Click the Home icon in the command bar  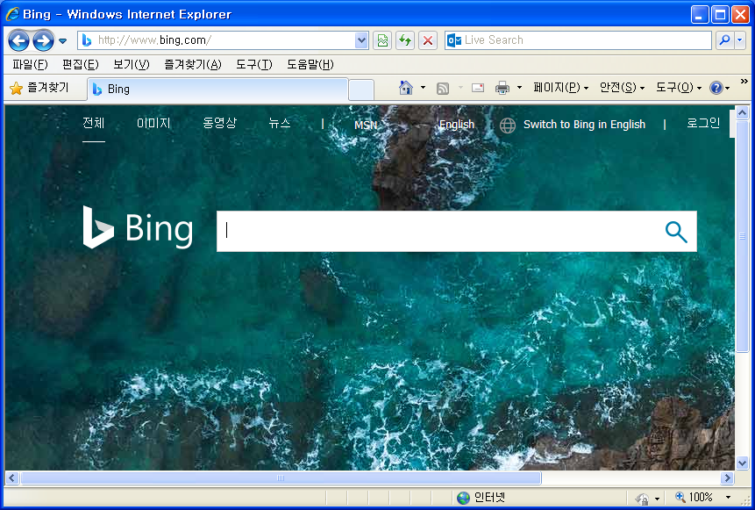point(405,88)
